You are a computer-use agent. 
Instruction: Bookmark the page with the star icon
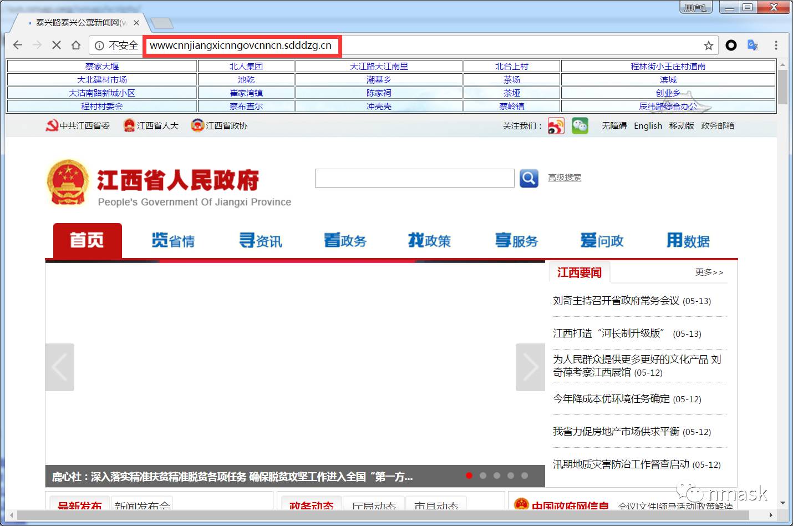point(708,45)
